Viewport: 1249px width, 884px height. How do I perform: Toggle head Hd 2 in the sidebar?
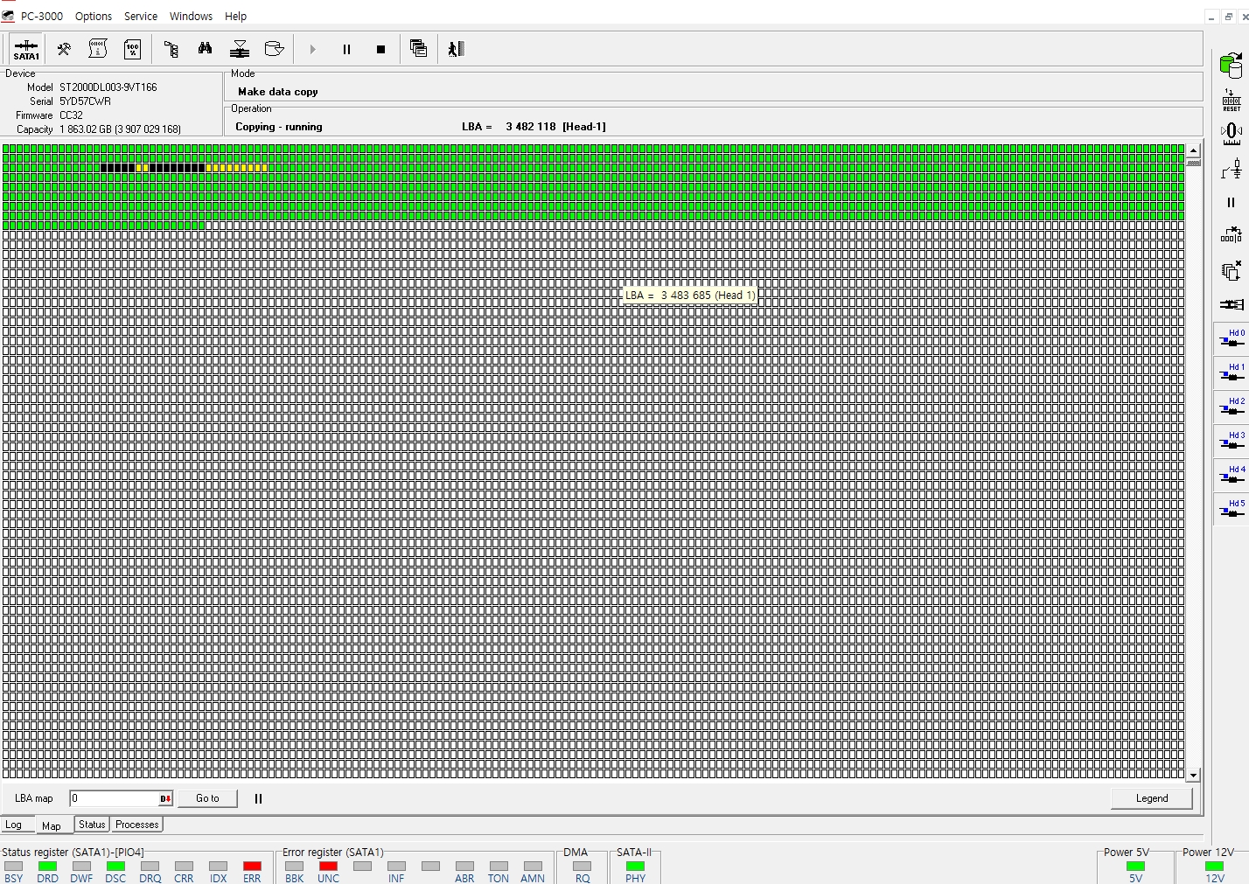point(1232,407)
